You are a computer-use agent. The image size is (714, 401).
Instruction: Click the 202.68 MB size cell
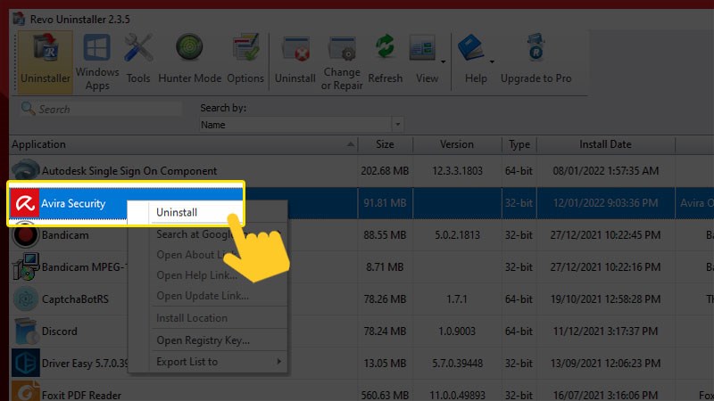click(x=385, y=171)
